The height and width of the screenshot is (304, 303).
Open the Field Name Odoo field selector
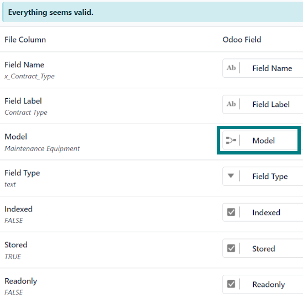coord(263,68)
